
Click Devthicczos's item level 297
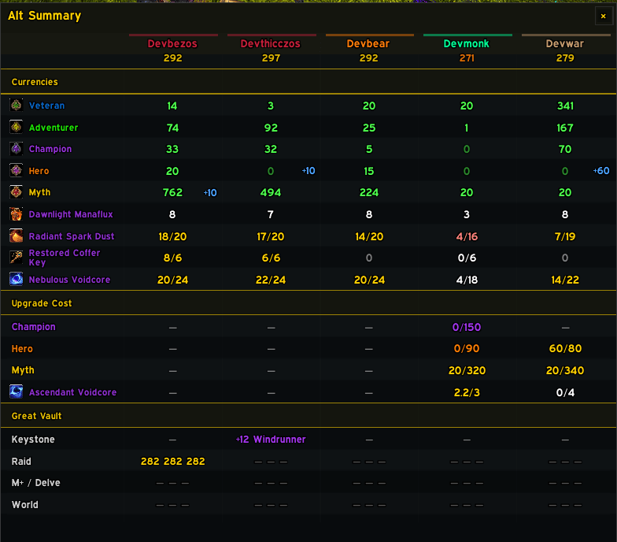(x=271, y=58)
